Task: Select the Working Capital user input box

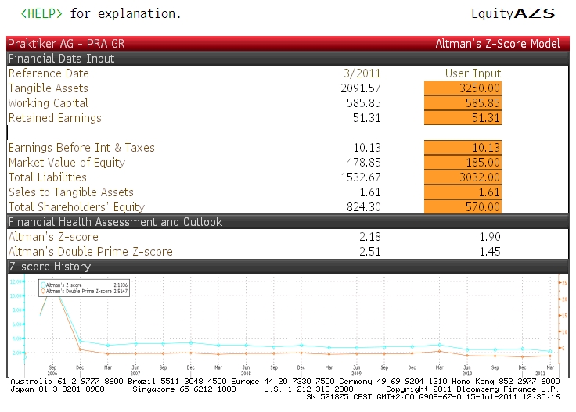Action: 463,103
